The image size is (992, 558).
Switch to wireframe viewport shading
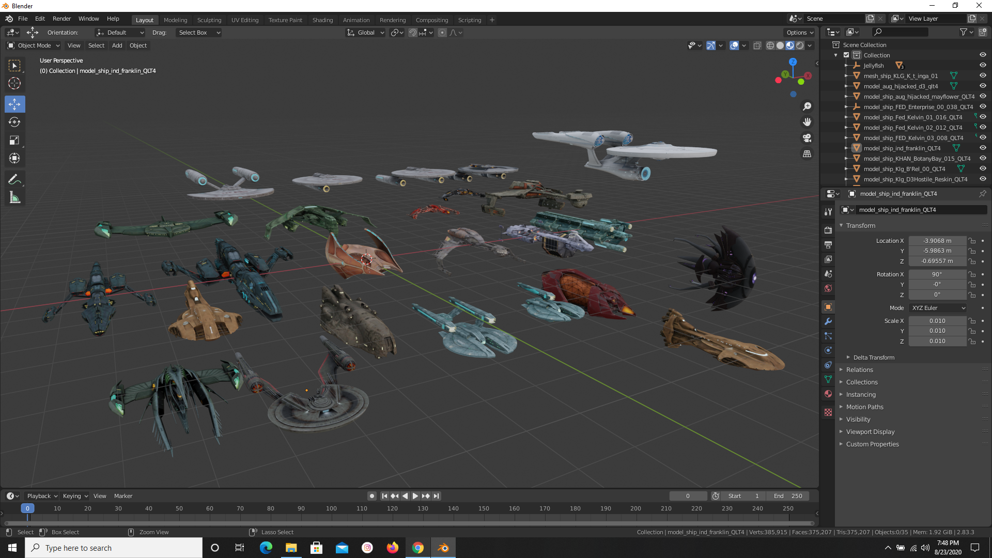click(x=770, y=45)
